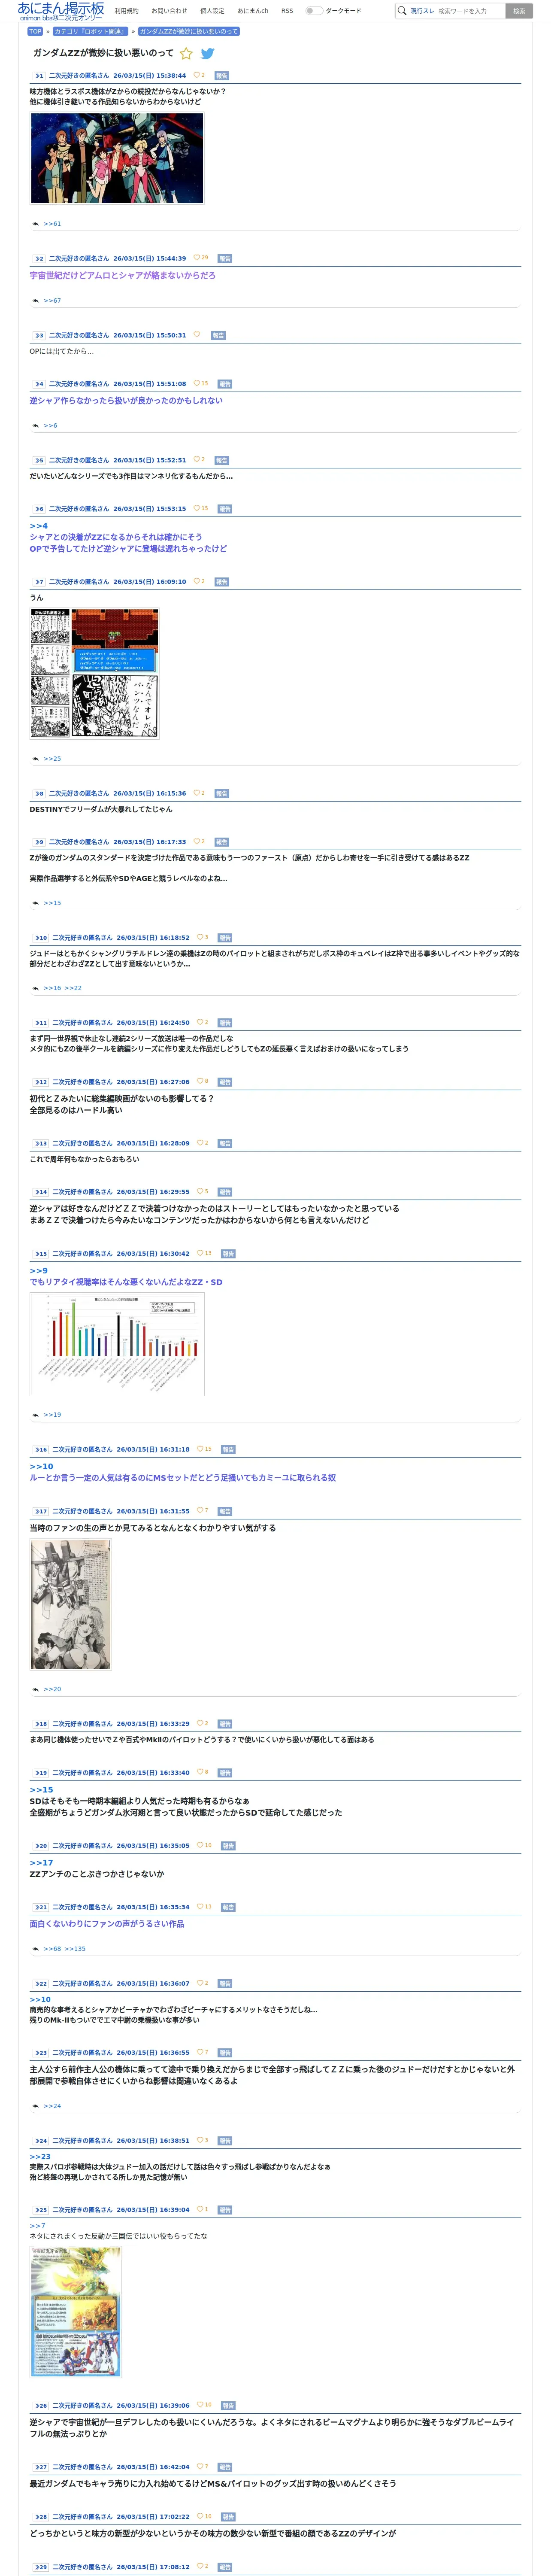The width and height of the screenshot is (551, 2576).
Task: Like post >20 with its heart icon
Action: [200, 1845]
